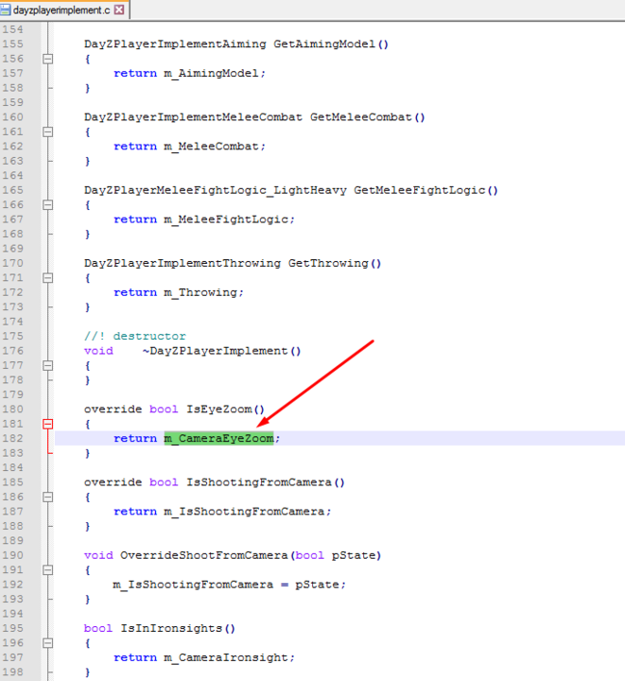The width and height of the screenshot is (625, 681).
Task: Click void keyword on line 176
Action: point(98,351)
